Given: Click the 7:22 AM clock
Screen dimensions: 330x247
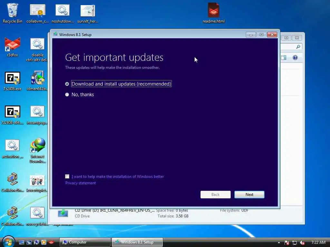Looking at the screenshot, I should coord(318,242).
